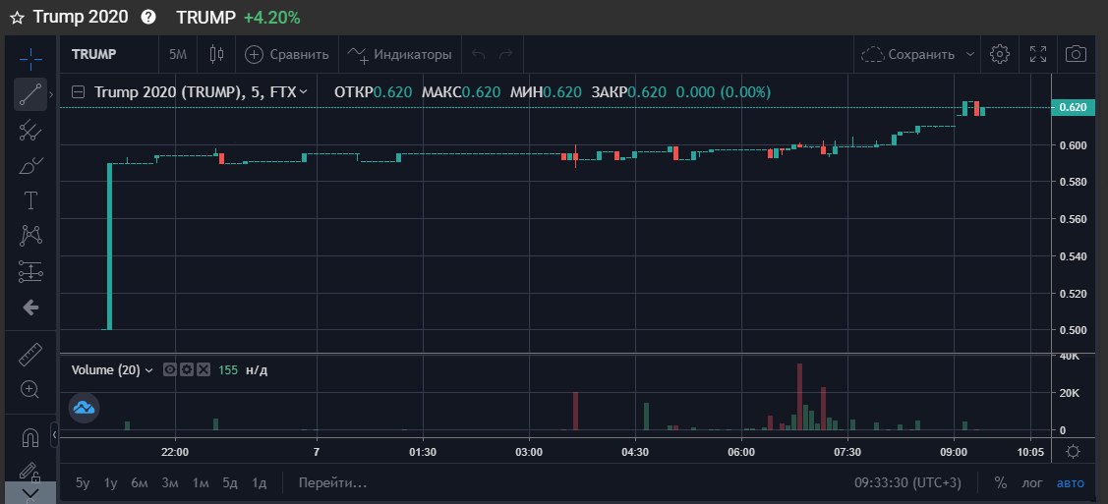Redo the last chart action
Image resolution: width=1108 pixels, height=504 pixels.
click(x=505, y=54)
